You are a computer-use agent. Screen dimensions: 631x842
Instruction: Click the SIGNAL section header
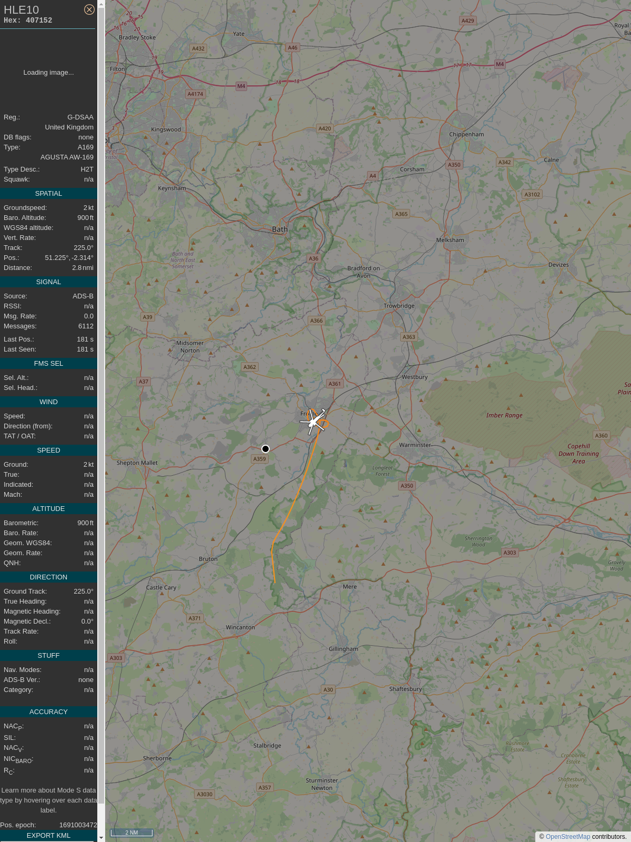pos(48,282)
